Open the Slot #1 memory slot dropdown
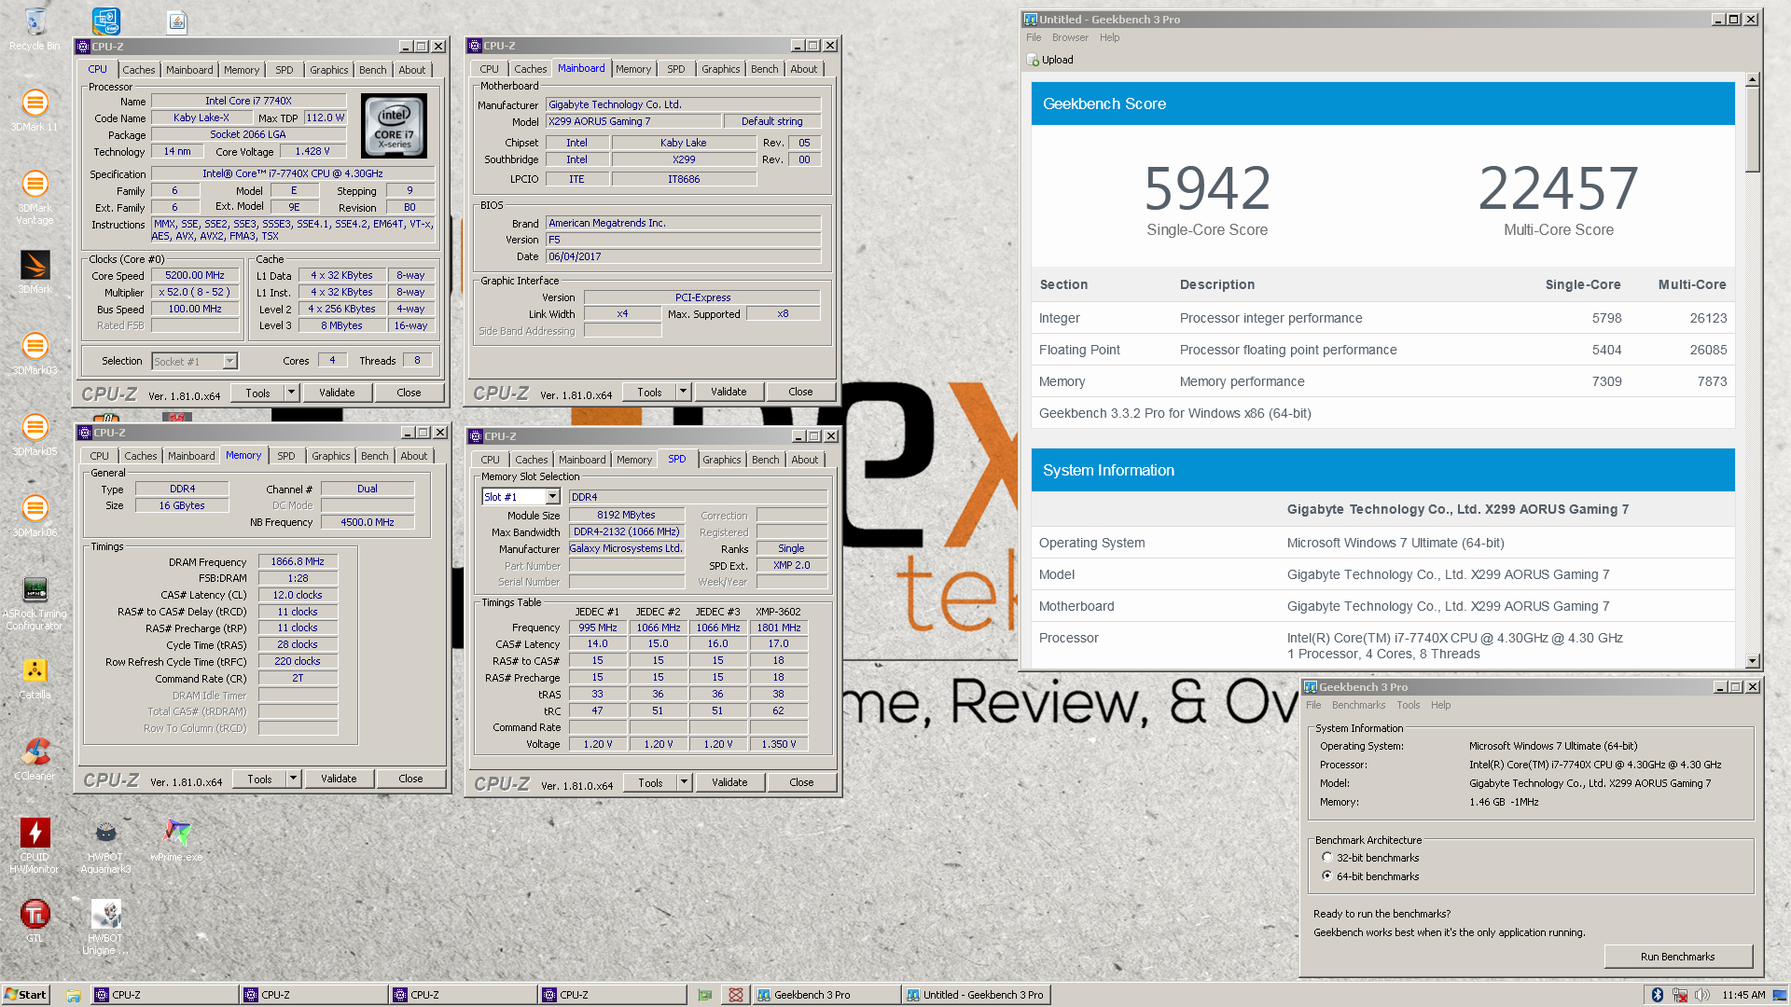This screenshot has height=1007, width=1791. [552, 497]
